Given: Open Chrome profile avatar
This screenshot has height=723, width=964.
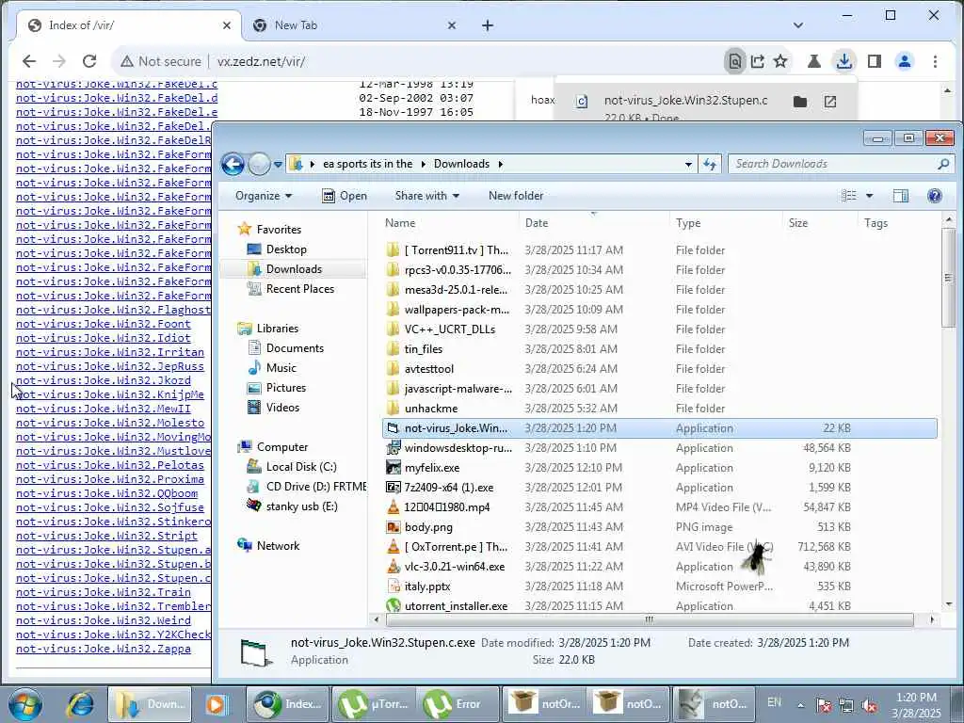Looking at the screenshot, I should [905, 61].
